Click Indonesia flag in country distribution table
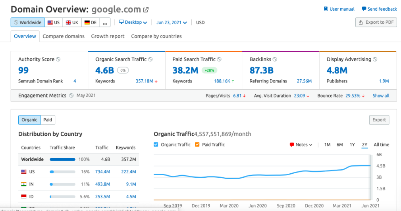 pos(24,197)
